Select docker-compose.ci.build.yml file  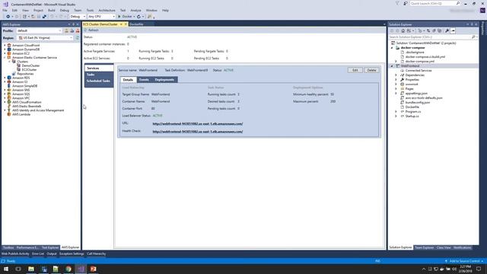(425, 57)
